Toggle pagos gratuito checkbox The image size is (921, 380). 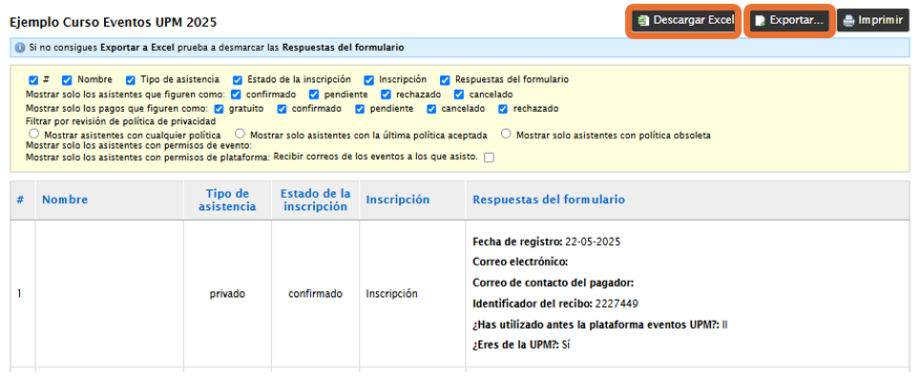click(220, 109)
